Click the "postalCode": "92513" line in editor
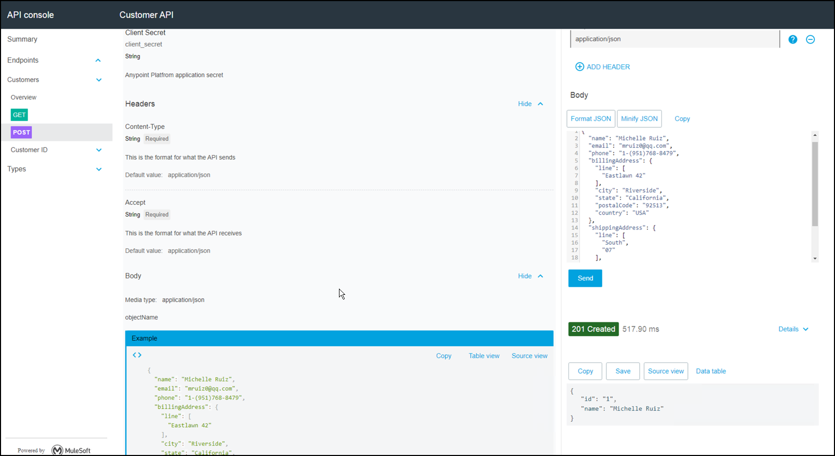 [x=632, y=206]
